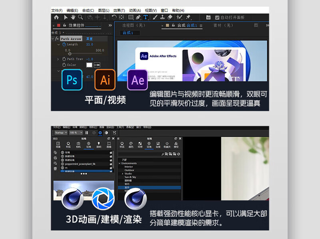Click the blue-highlighted globe icon in KeyShot toolbar
The width and height of the screenshot is (320, 239).
(100, 133)
